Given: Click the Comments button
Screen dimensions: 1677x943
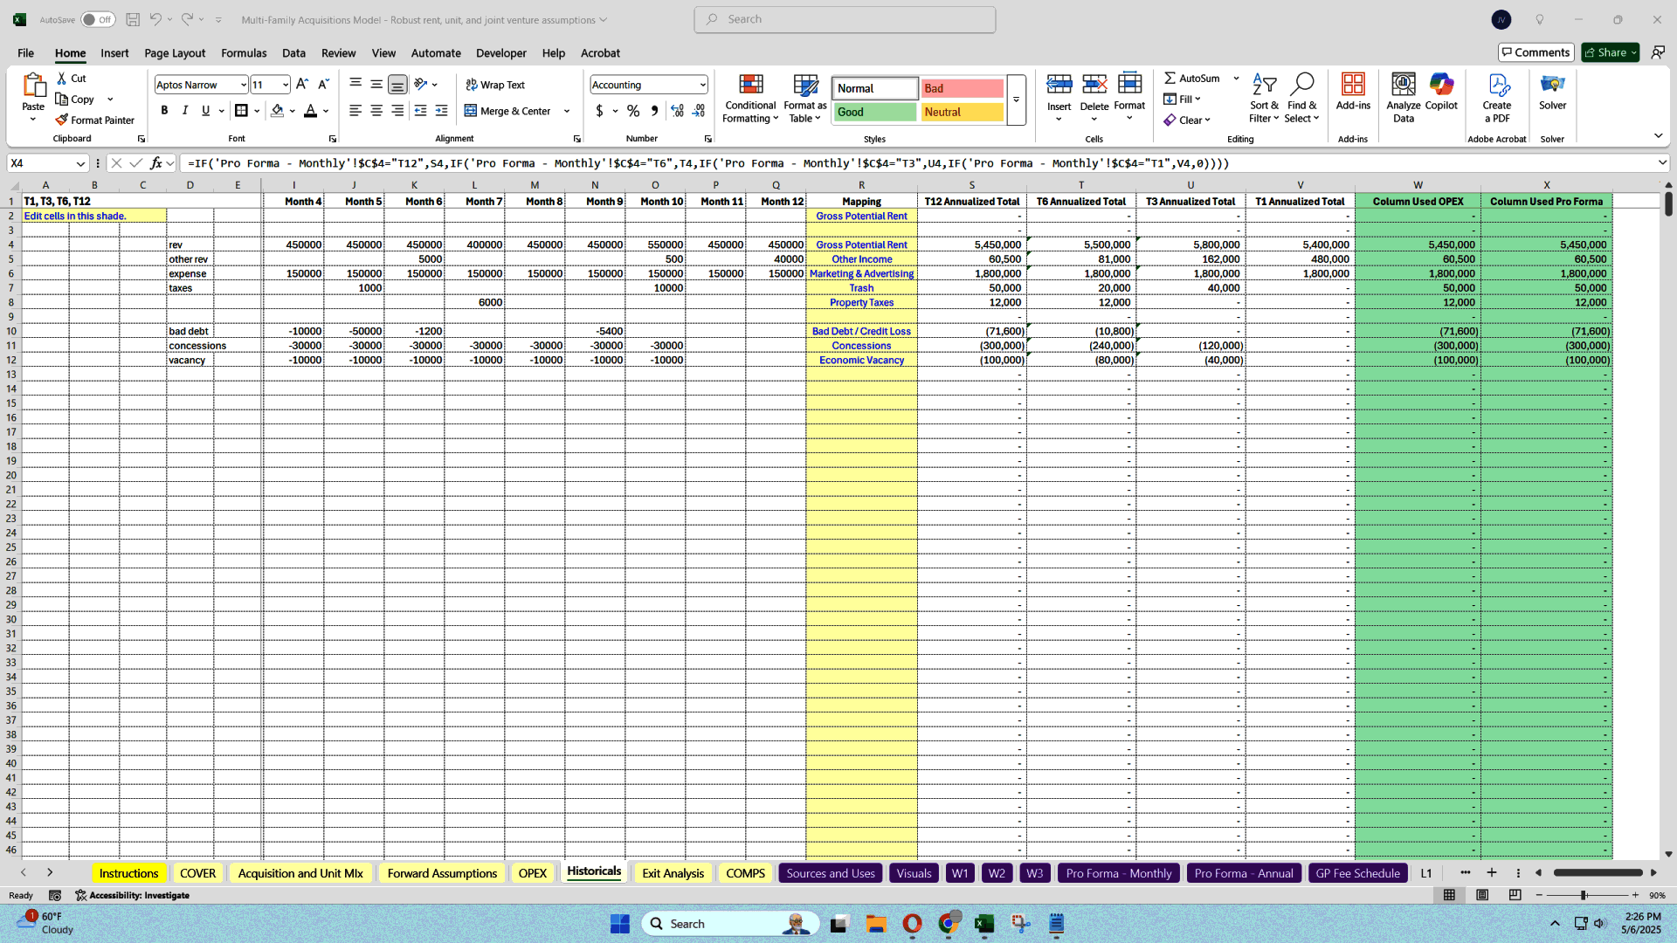Looking at the screenshot, I should point(1536,52).
